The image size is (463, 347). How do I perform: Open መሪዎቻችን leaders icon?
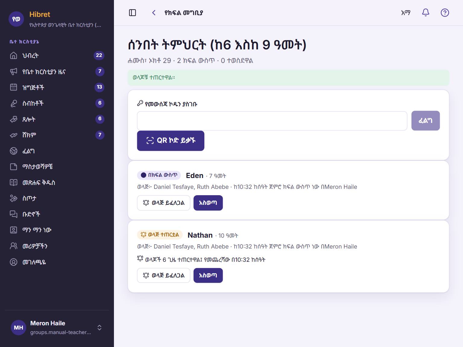[14, 246]
